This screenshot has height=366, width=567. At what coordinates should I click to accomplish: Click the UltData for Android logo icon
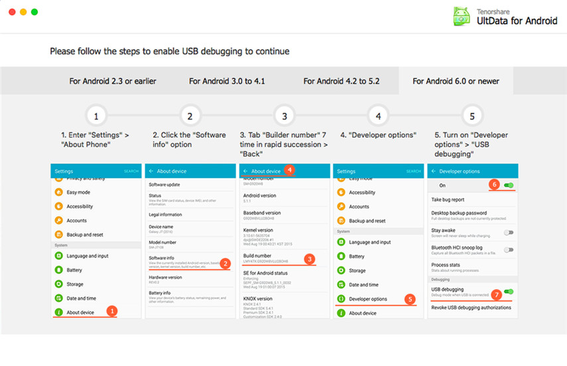coord(462,17)
